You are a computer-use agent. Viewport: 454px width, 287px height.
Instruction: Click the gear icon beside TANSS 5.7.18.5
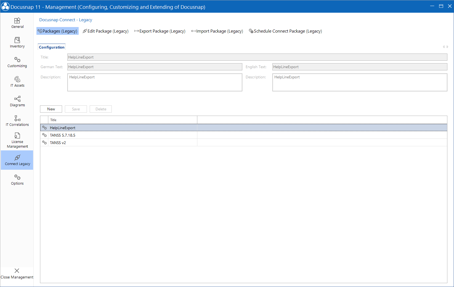44,135
